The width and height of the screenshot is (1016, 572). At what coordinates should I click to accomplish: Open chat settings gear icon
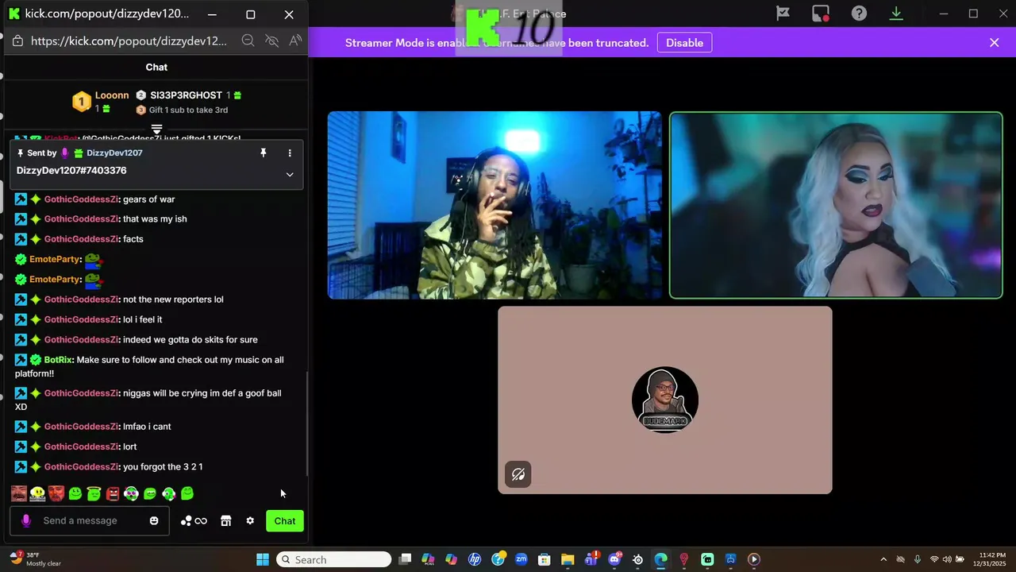coord(250,521)
